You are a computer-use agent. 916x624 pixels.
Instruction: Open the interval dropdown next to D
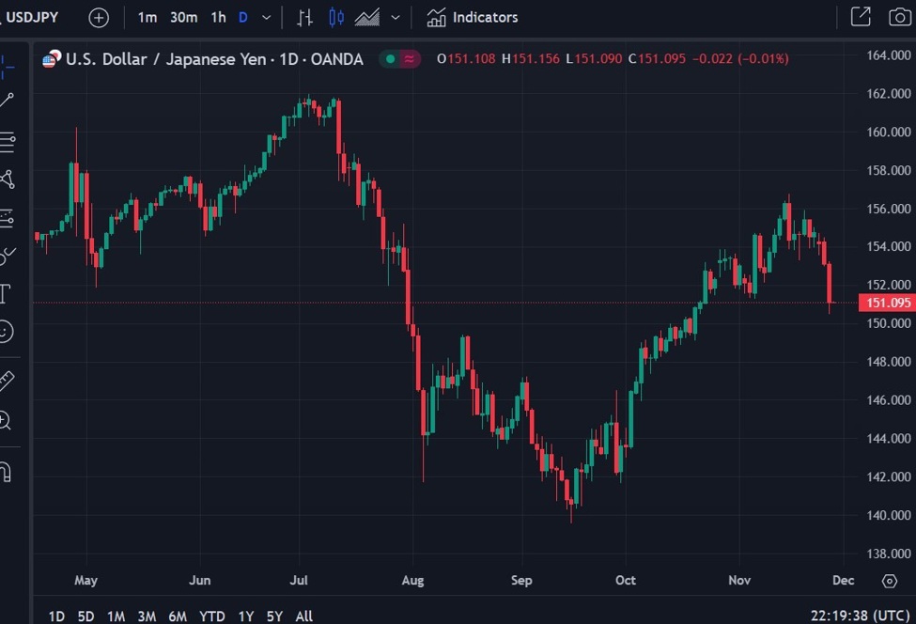tap(266, 17)
